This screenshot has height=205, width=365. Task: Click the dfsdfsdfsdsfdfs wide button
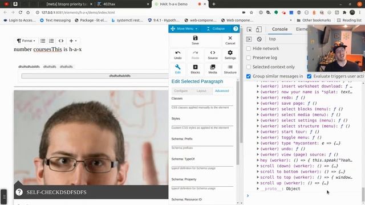[95, 76]
